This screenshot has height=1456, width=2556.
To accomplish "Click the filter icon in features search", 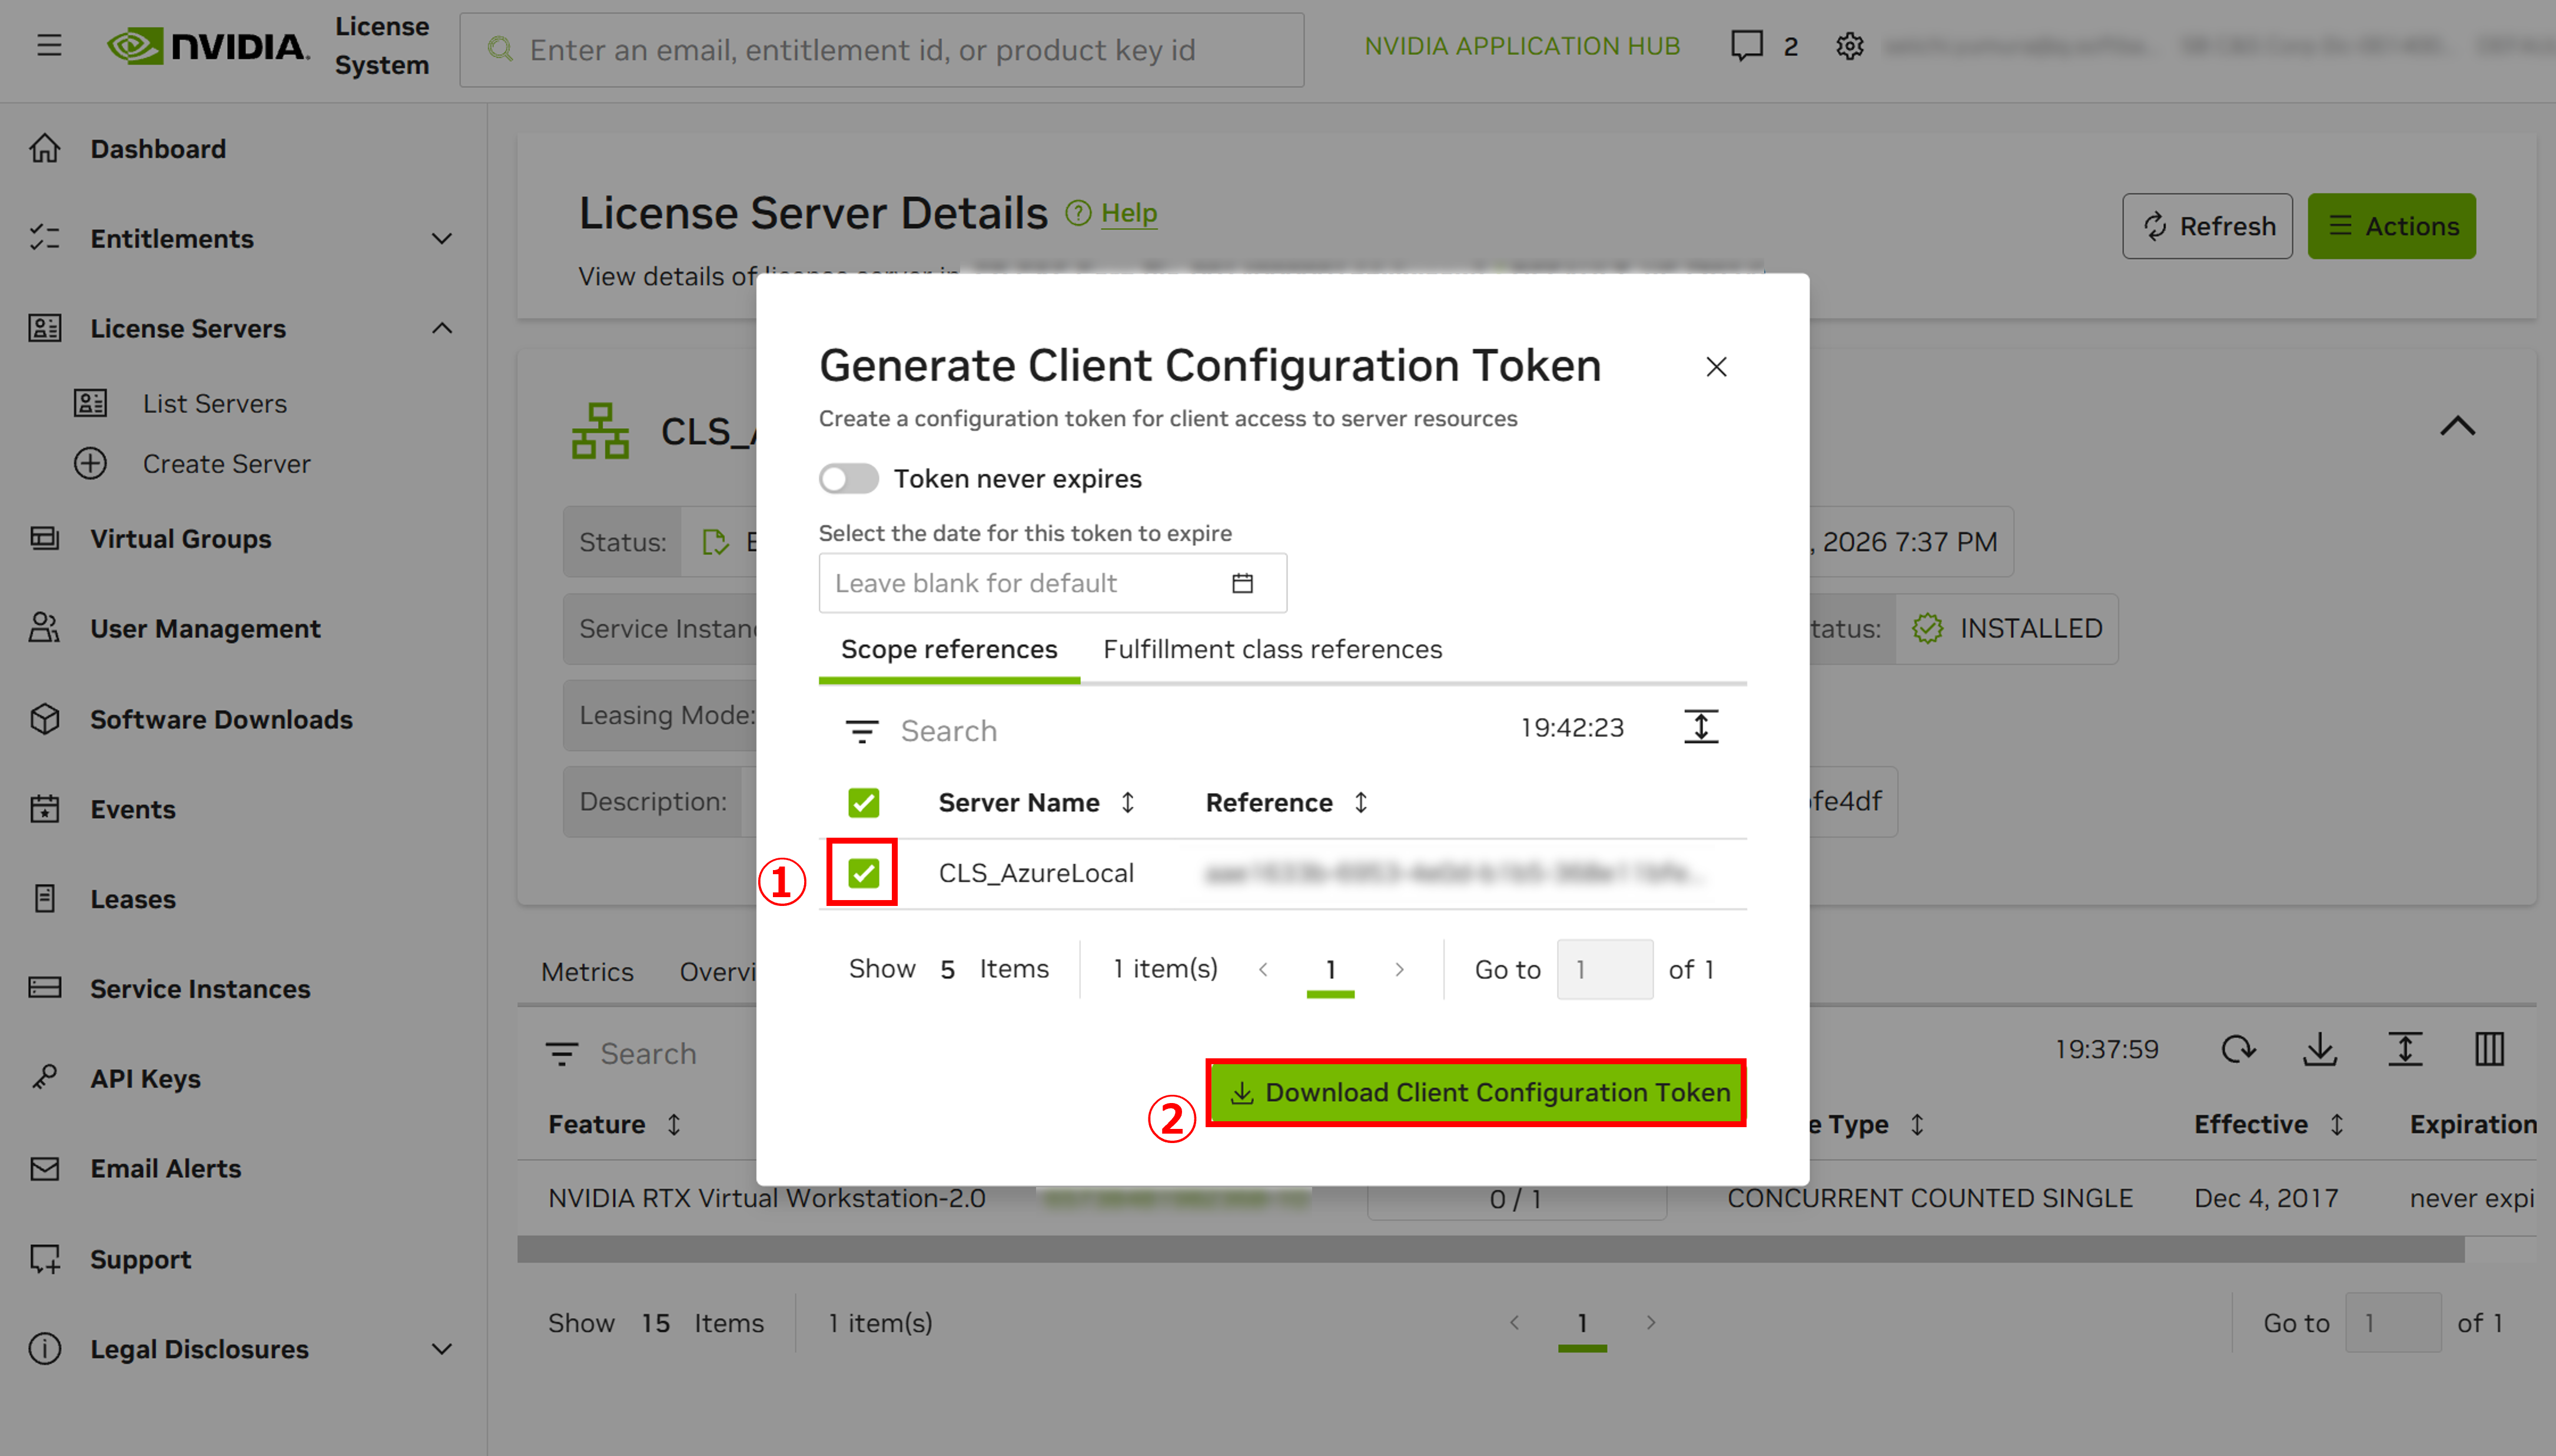I will click(561, 1054).
